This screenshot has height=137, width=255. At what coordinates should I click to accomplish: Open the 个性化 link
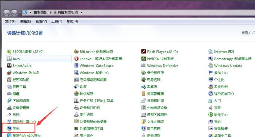[219, 80]
